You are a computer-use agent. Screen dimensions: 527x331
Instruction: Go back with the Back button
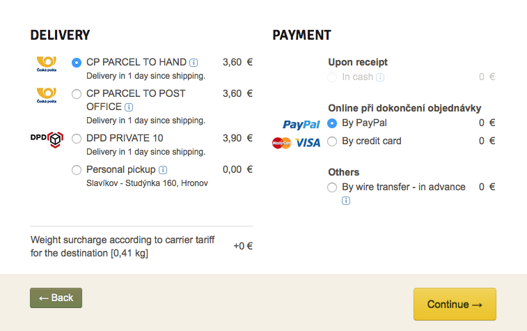click(x=56, y=298)
